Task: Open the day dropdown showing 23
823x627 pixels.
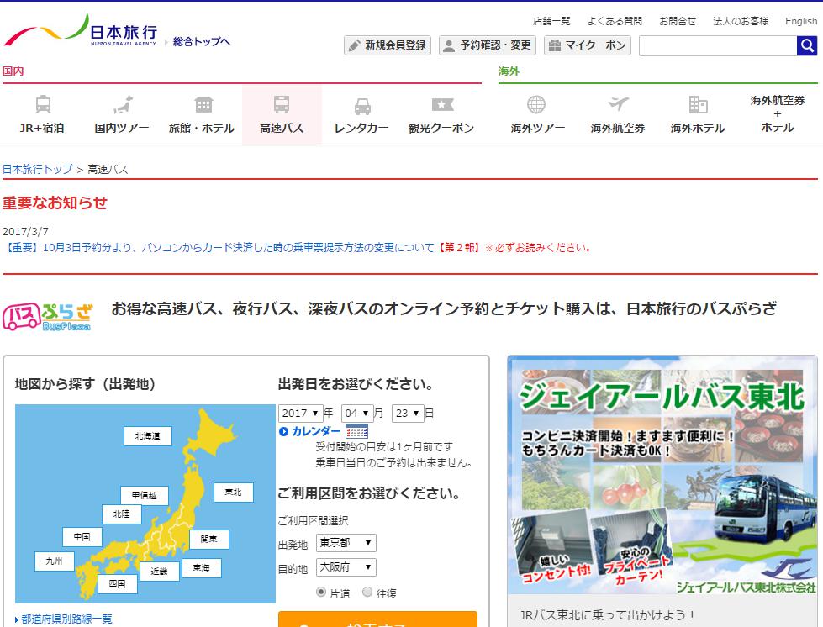Action: (408, 414)
